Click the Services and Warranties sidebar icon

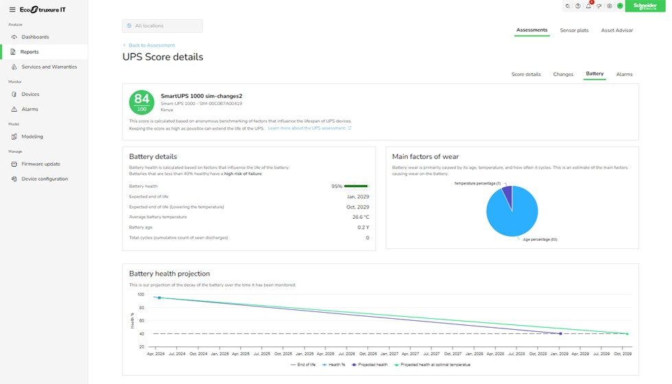tap(14, 67)
